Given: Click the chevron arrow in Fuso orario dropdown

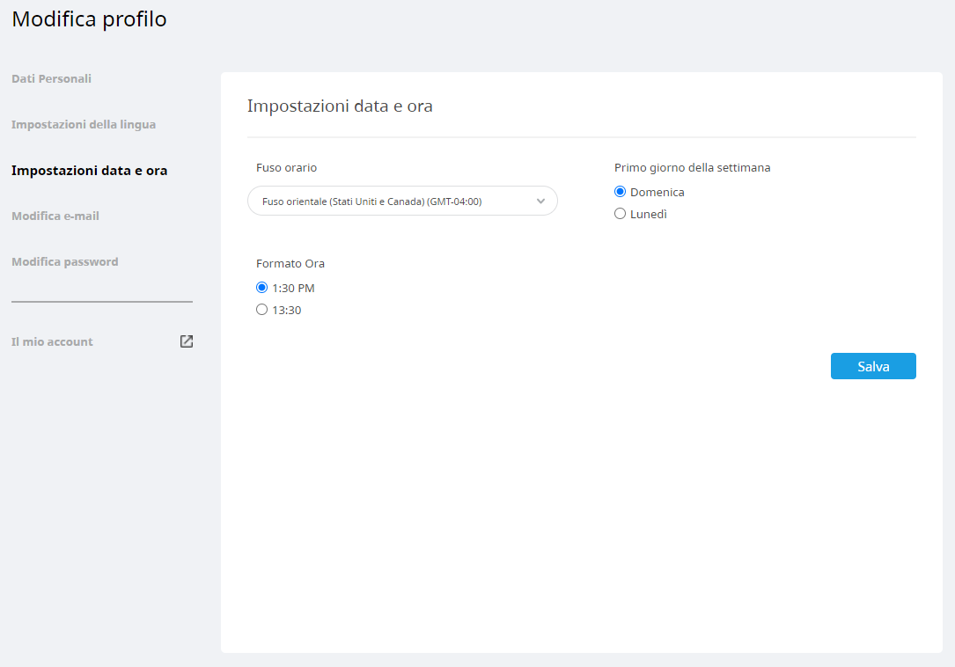Looking at the screenshot, I should [540, 202].
